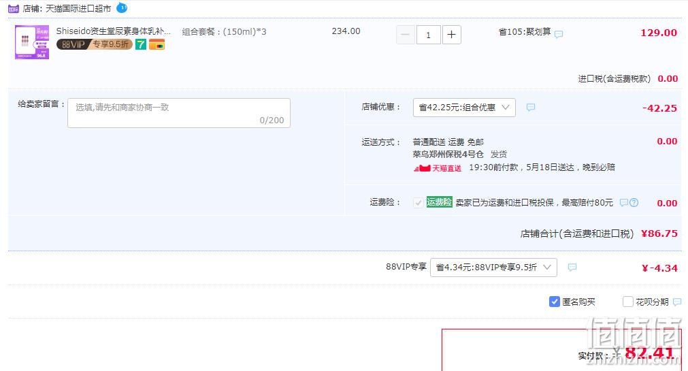Open the Shiseido body lotion product thumbnail
Image resolution: width=688 pixels, height=371 pixels.
[32, 42]
